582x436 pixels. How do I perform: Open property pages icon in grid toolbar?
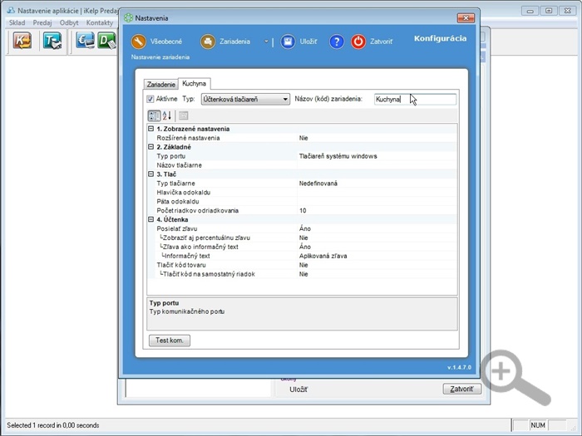tap(184, 115)
